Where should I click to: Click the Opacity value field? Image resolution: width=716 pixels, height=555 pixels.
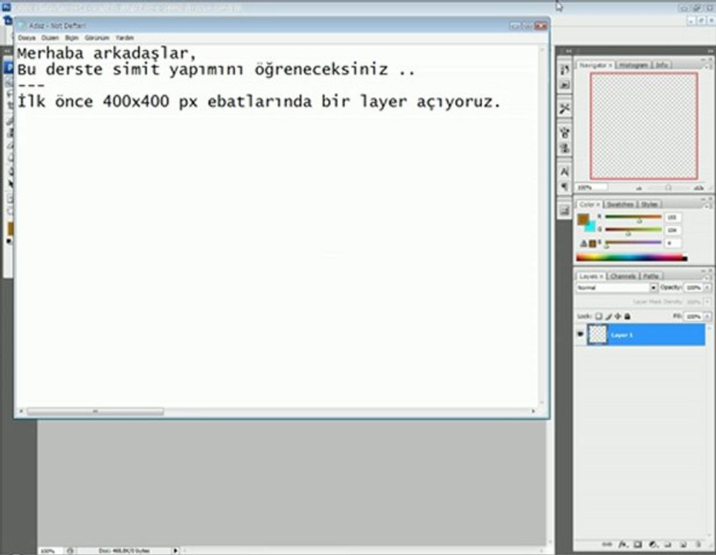tap(693, 288)
